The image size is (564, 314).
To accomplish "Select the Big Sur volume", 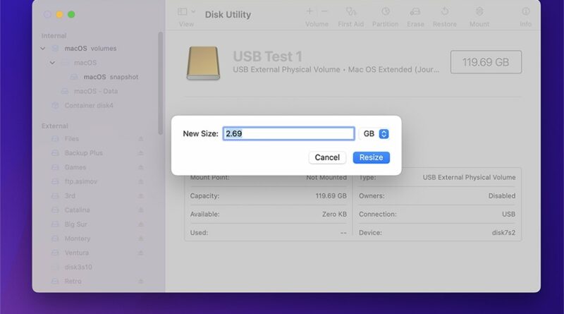I will (75, 224).
